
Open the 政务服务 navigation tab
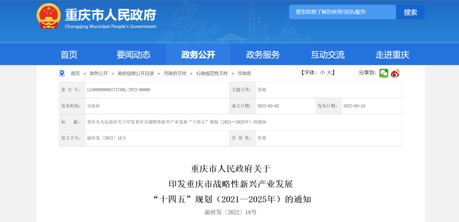click(263, 54)
